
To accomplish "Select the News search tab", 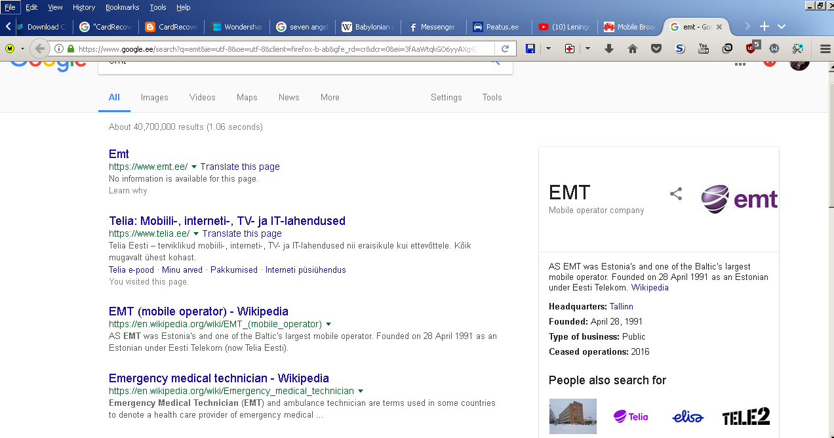I will point(289,97).
